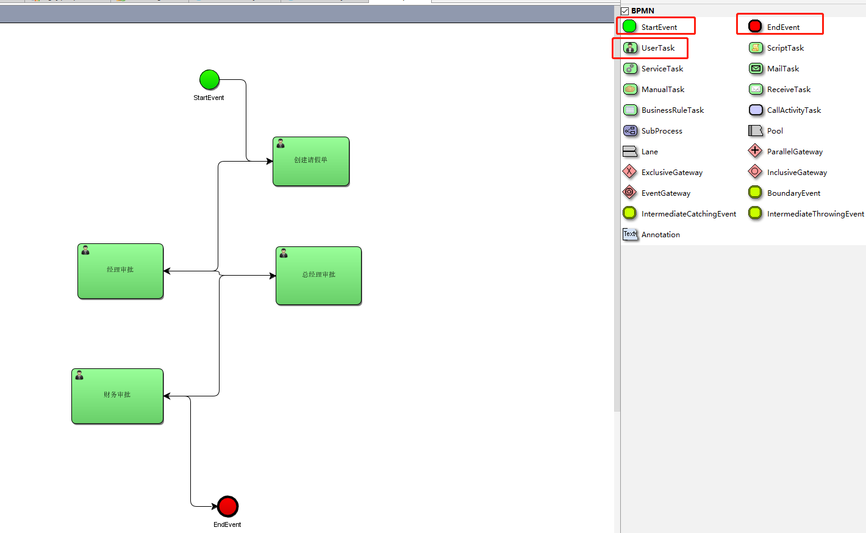Click the ServiceTask label in palette
This screenshot has height=533, width=866.
662,69
